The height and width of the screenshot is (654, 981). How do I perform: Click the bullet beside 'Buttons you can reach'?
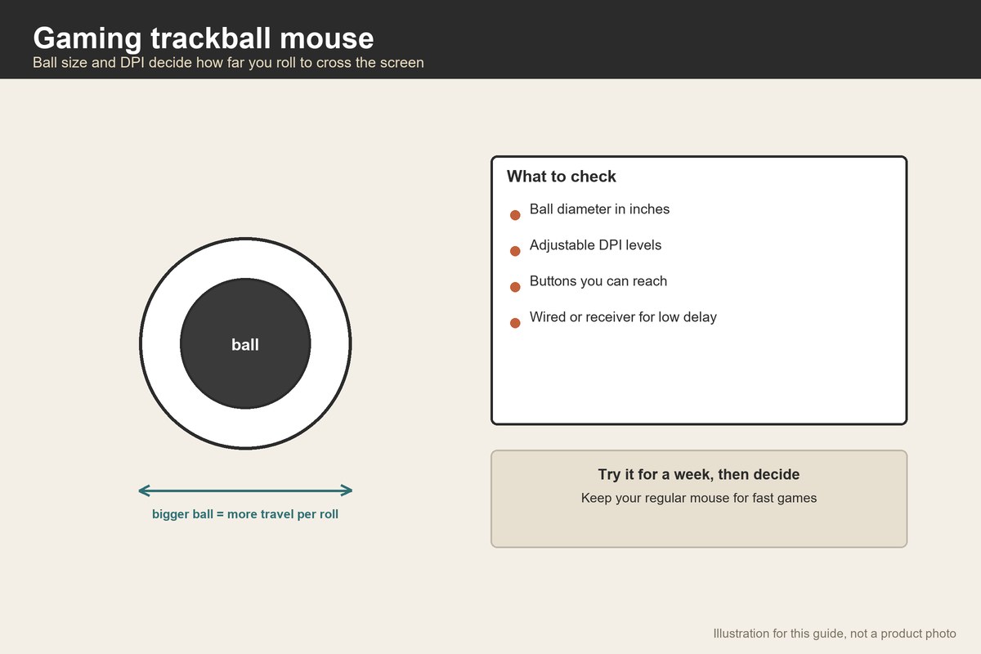515,287
